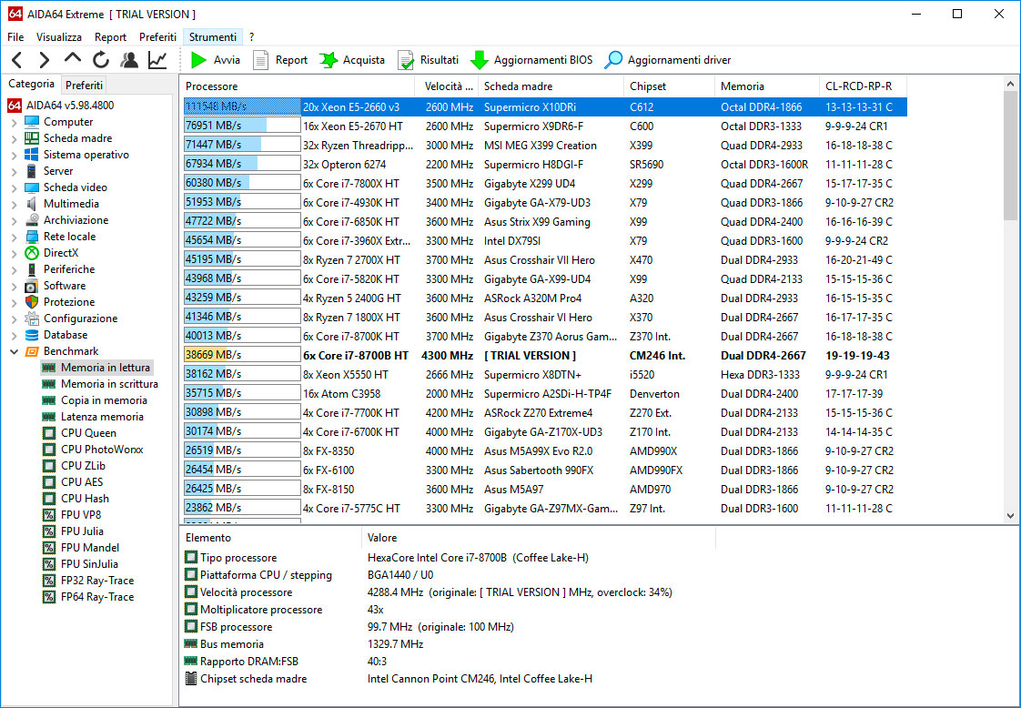Click the back navigation arrow icon
The width and height of the screenshot is (1021, 708).
coord(17,60)
